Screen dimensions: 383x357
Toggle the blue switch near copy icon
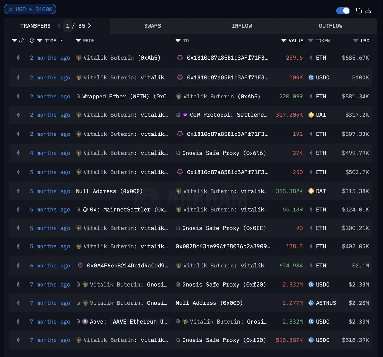tap(343, 11)
